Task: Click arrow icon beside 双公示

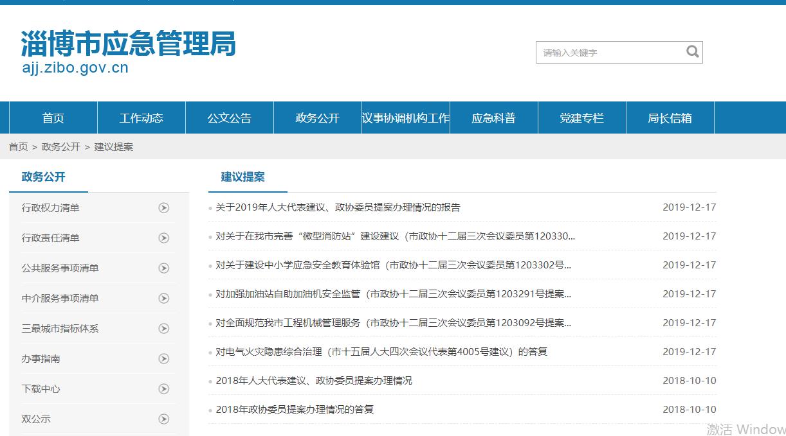Action: (x=164, y=419)
